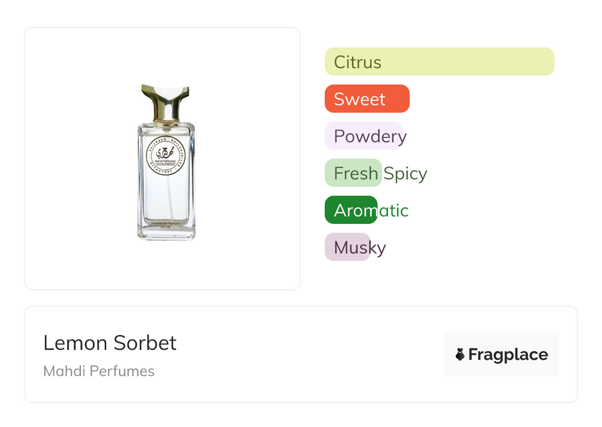Click the gold collar below the bottle cap
Image resolution: width=602 pixels, height=427 pixels.
[x=166, y=121]
